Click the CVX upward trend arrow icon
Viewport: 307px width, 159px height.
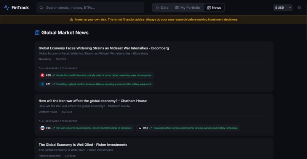point(53,128)
